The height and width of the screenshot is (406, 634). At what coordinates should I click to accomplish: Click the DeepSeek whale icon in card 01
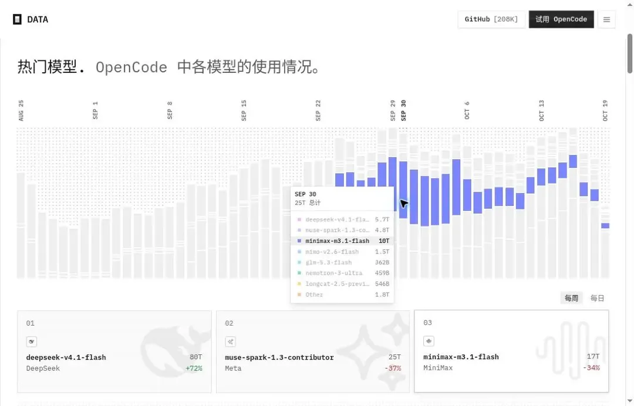(32, 342)
